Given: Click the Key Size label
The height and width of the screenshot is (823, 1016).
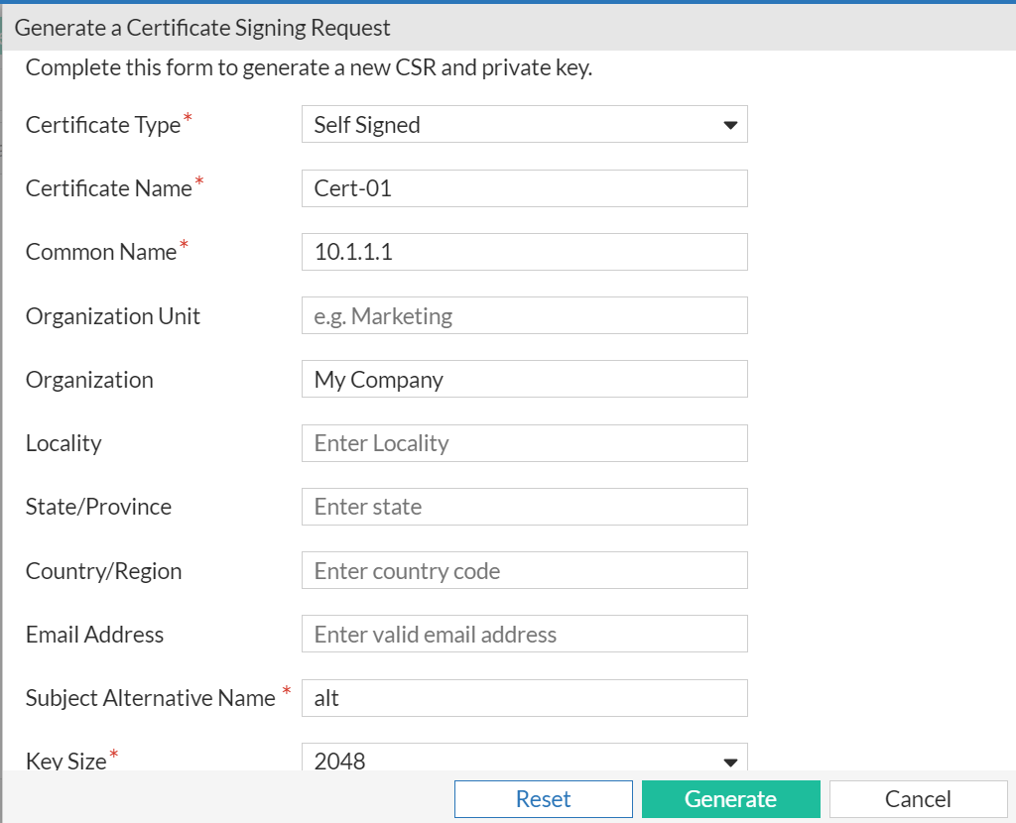Looking at the screenshot, I should coord(65,761).
